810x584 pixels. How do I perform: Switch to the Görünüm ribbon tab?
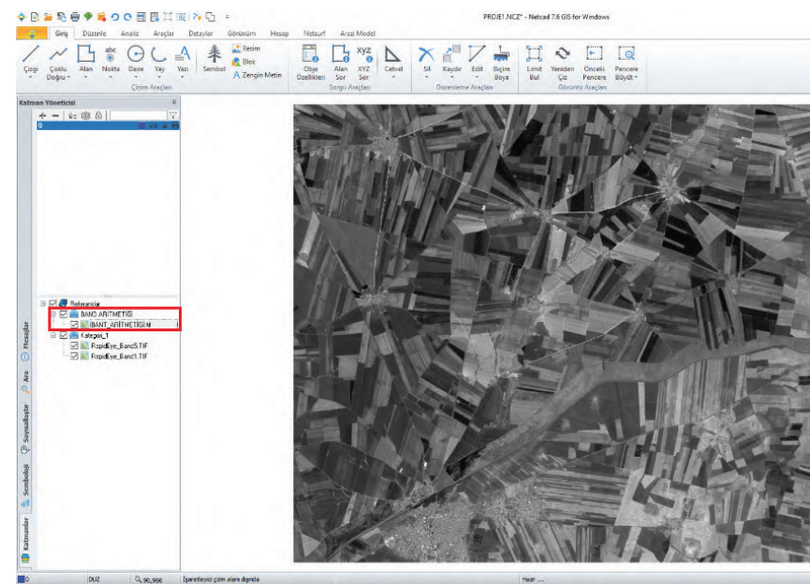[x=242, y=33]
